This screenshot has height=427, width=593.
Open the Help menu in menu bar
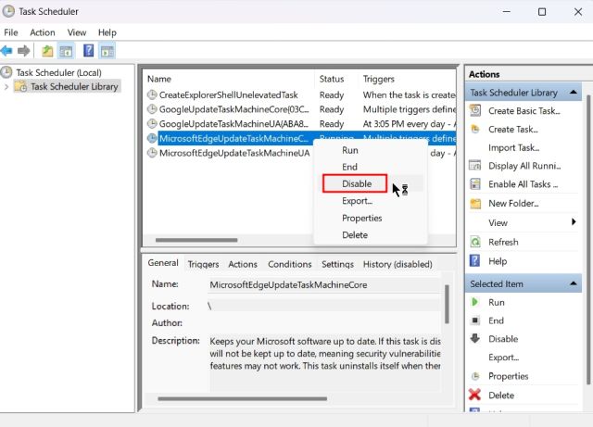click(x=107, y=32)
